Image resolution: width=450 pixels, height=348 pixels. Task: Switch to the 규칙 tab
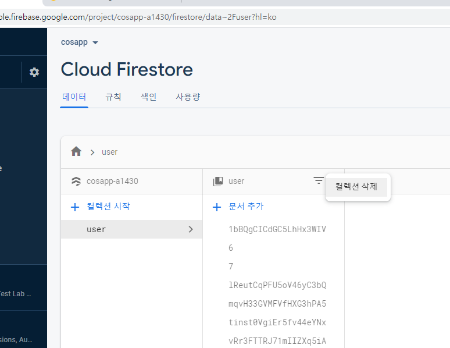(113, 97)
